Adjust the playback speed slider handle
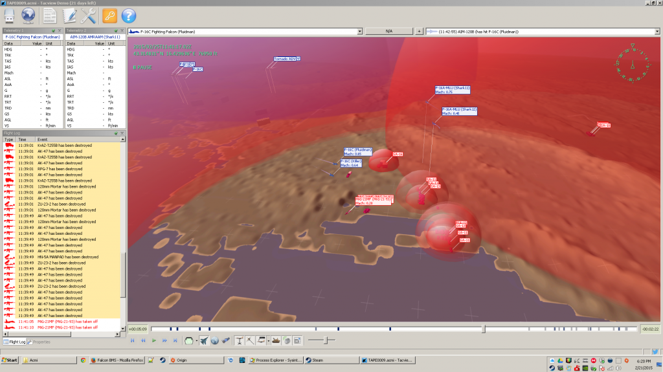Image resolution: width=663 pixels, height=372 pixels. click(x=326, y=340)
